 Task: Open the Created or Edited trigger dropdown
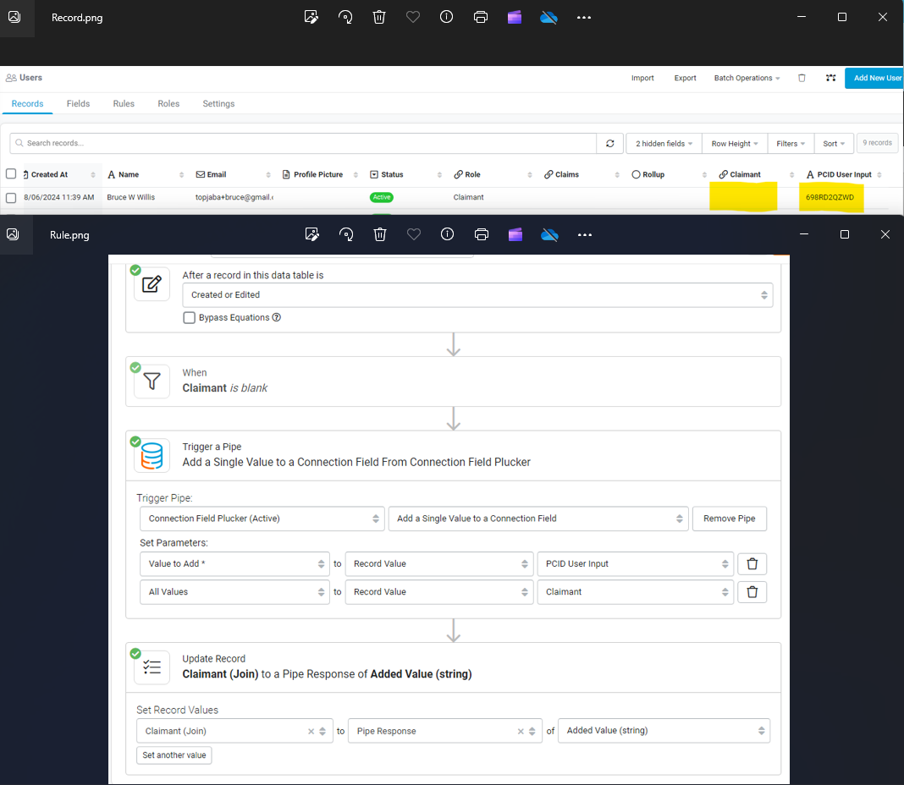point(477,295)
